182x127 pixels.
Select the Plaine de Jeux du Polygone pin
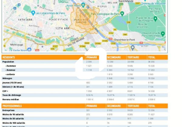[155, 19]
